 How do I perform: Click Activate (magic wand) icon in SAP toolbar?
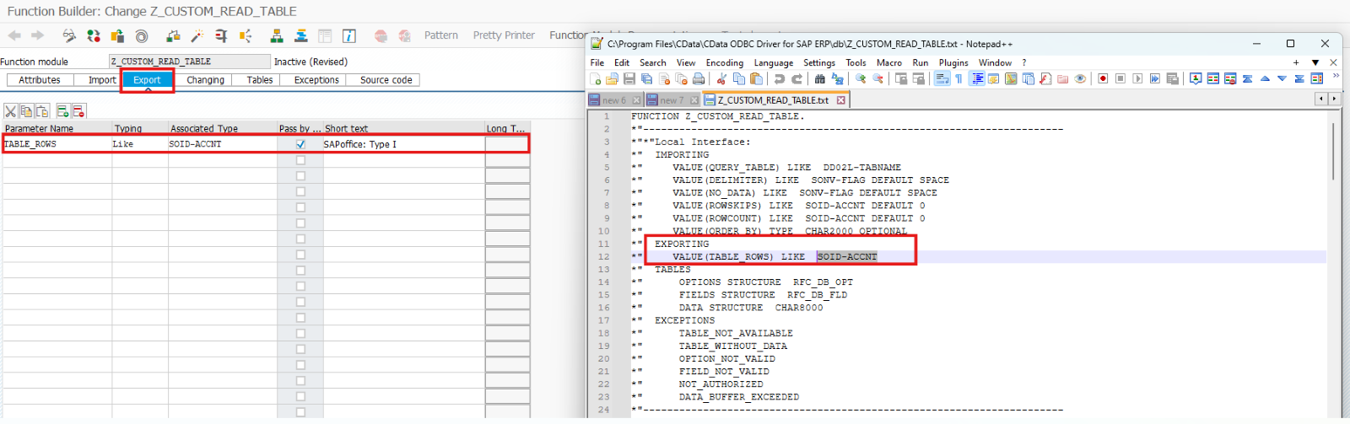[197, 35]
